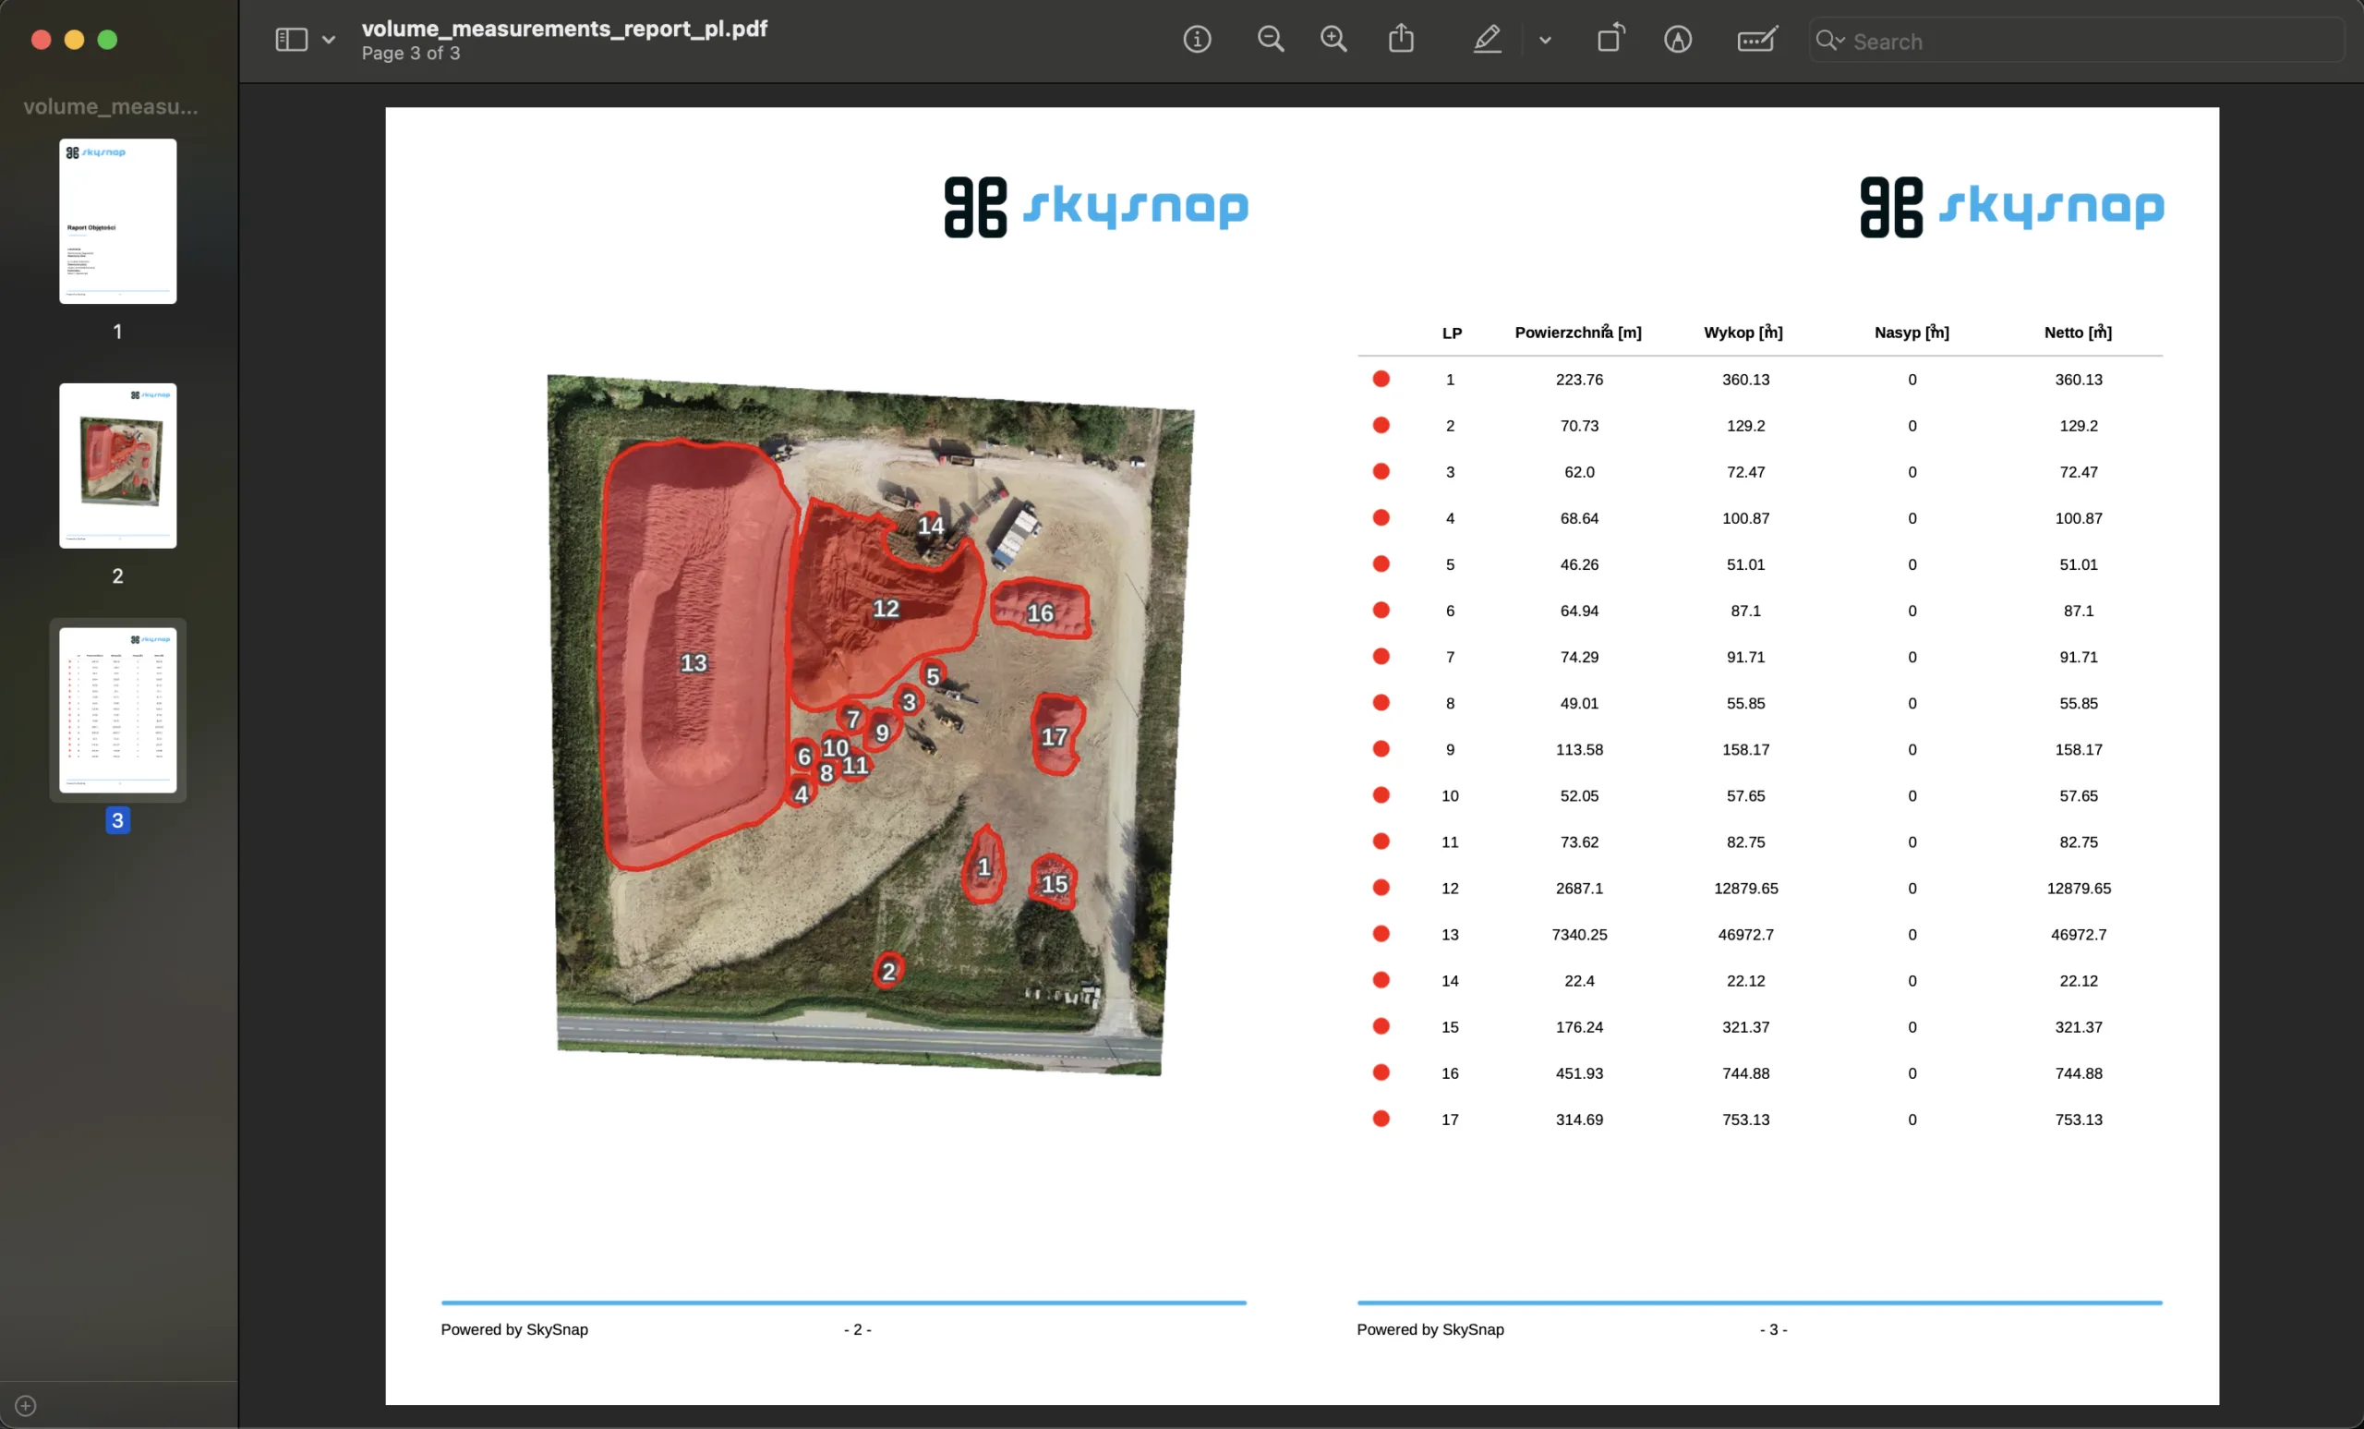Viewport: 2364px width, 1429px height.
Task: Select page 3 table thumbnail
Action: click(x=118, y=710)
